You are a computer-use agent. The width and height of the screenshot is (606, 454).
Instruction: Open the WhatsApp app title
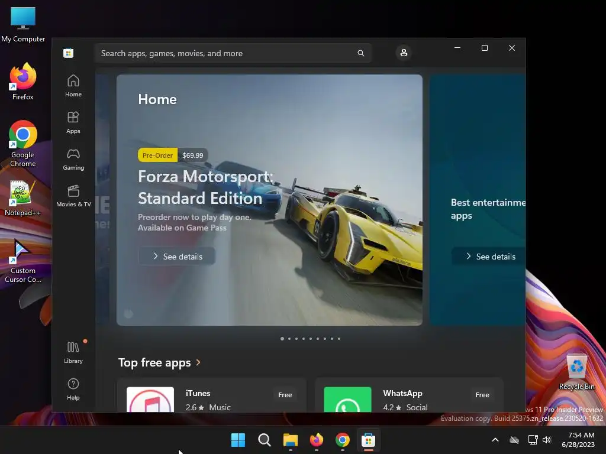point(402,393)
